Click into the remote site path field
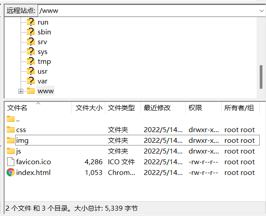 (x=148, y=11)
